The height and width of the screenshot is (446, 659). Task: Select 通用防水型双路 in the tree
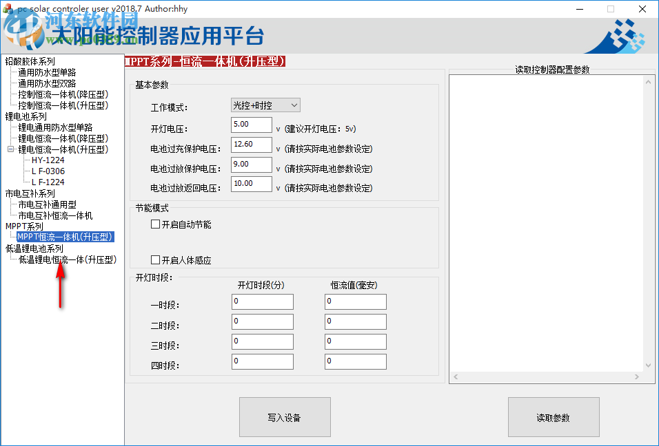(x=47, y=83)
